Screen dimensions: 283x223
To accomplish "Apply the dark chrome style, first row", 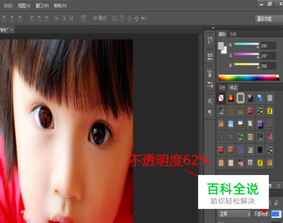I will click(250, 98).
